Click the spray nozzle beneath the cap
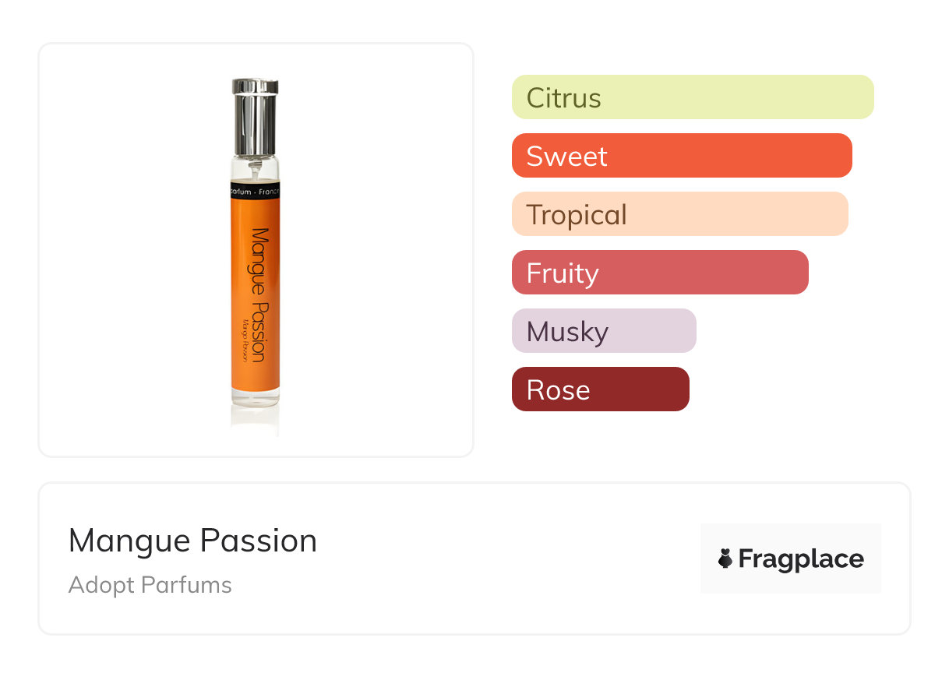 pyautogui.click(x=255, y=165)
